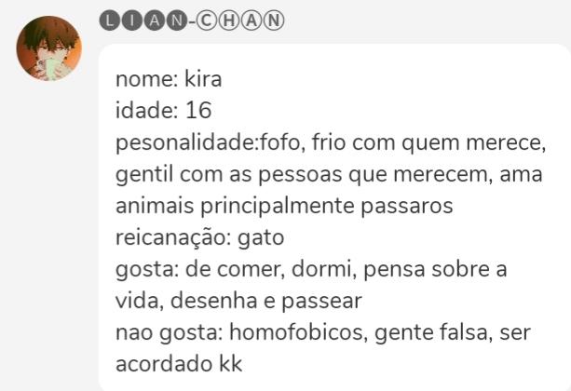Open LIAN-CHAN's round profile avatar
Image resolution: width=571 pixels, height=391 pixels.
48,47
